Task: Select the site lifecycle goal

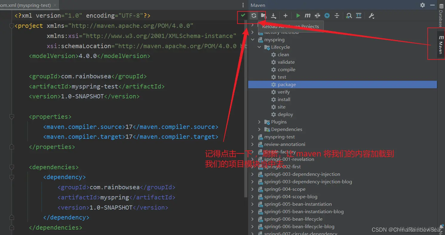Action: (281, 107)
